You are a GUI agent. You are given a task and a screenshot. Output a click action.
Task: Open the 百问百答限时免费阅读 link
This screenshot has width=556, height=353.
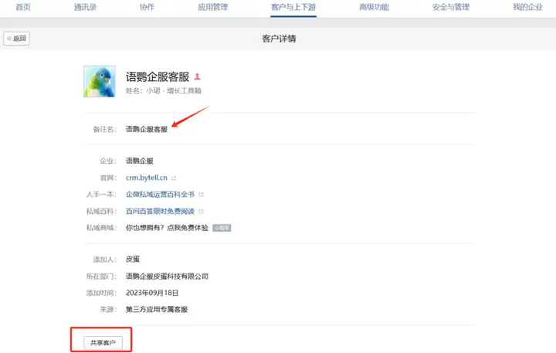point(160,211)
